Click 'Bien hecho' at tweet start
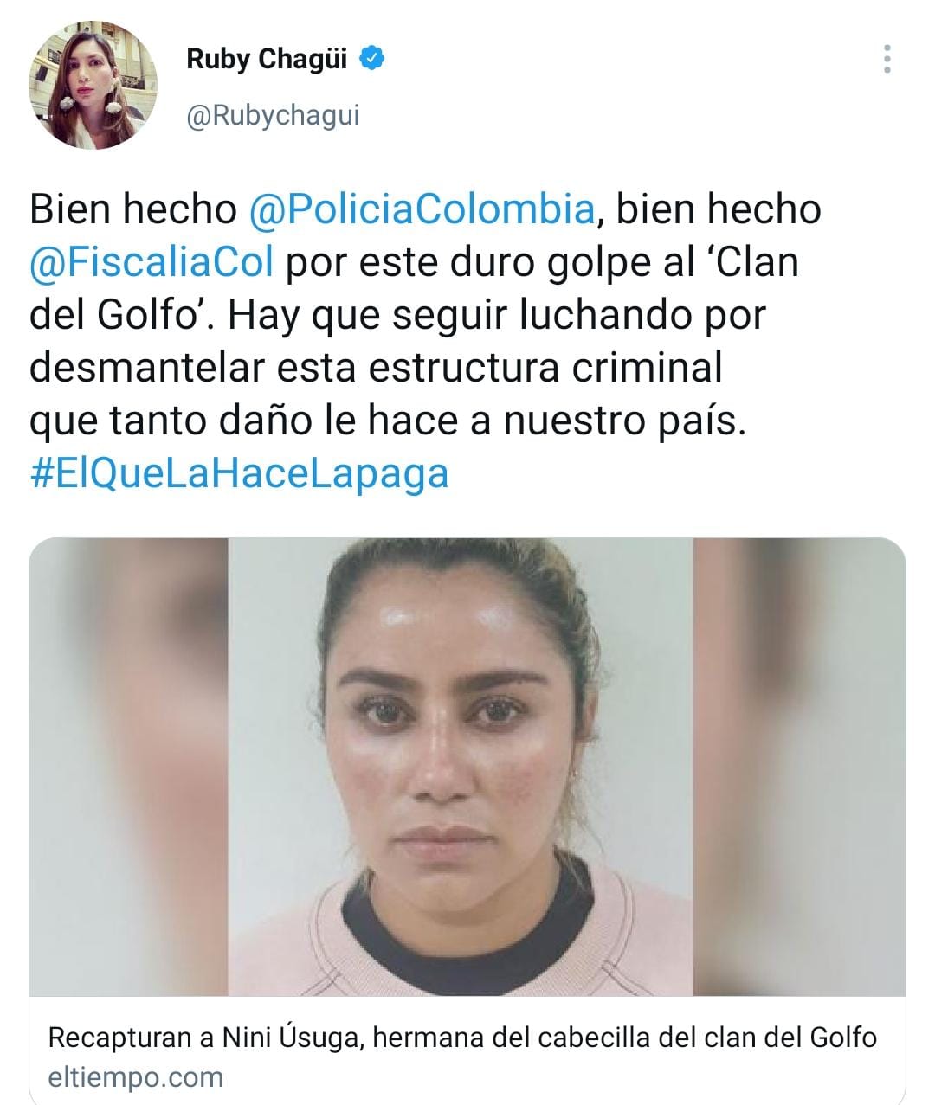This screenshot has height=1105, width=935. (133, 209)
